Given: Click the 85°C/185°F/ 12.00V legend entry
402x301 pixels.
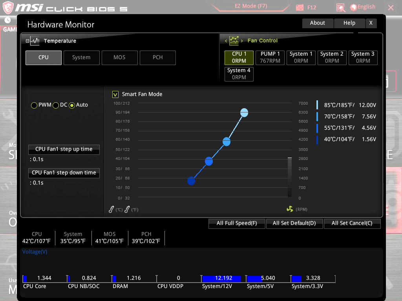Looking at the screenshot, I should [347, 105].
